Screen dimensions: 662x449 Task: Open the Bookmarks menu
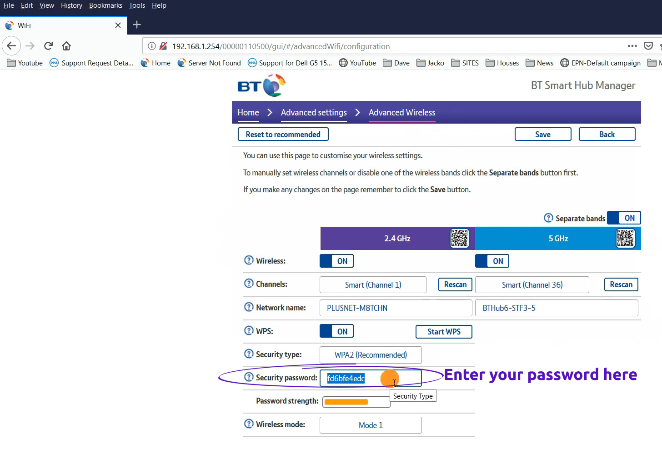coord(105,5)
